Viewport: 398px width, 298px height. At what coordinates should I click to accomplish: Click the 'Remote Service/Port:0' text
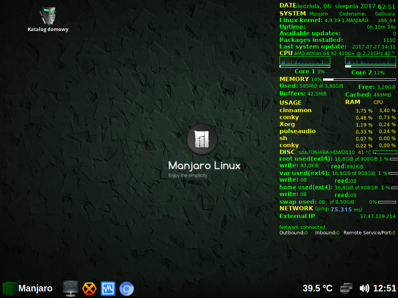(x=370, y=233)
